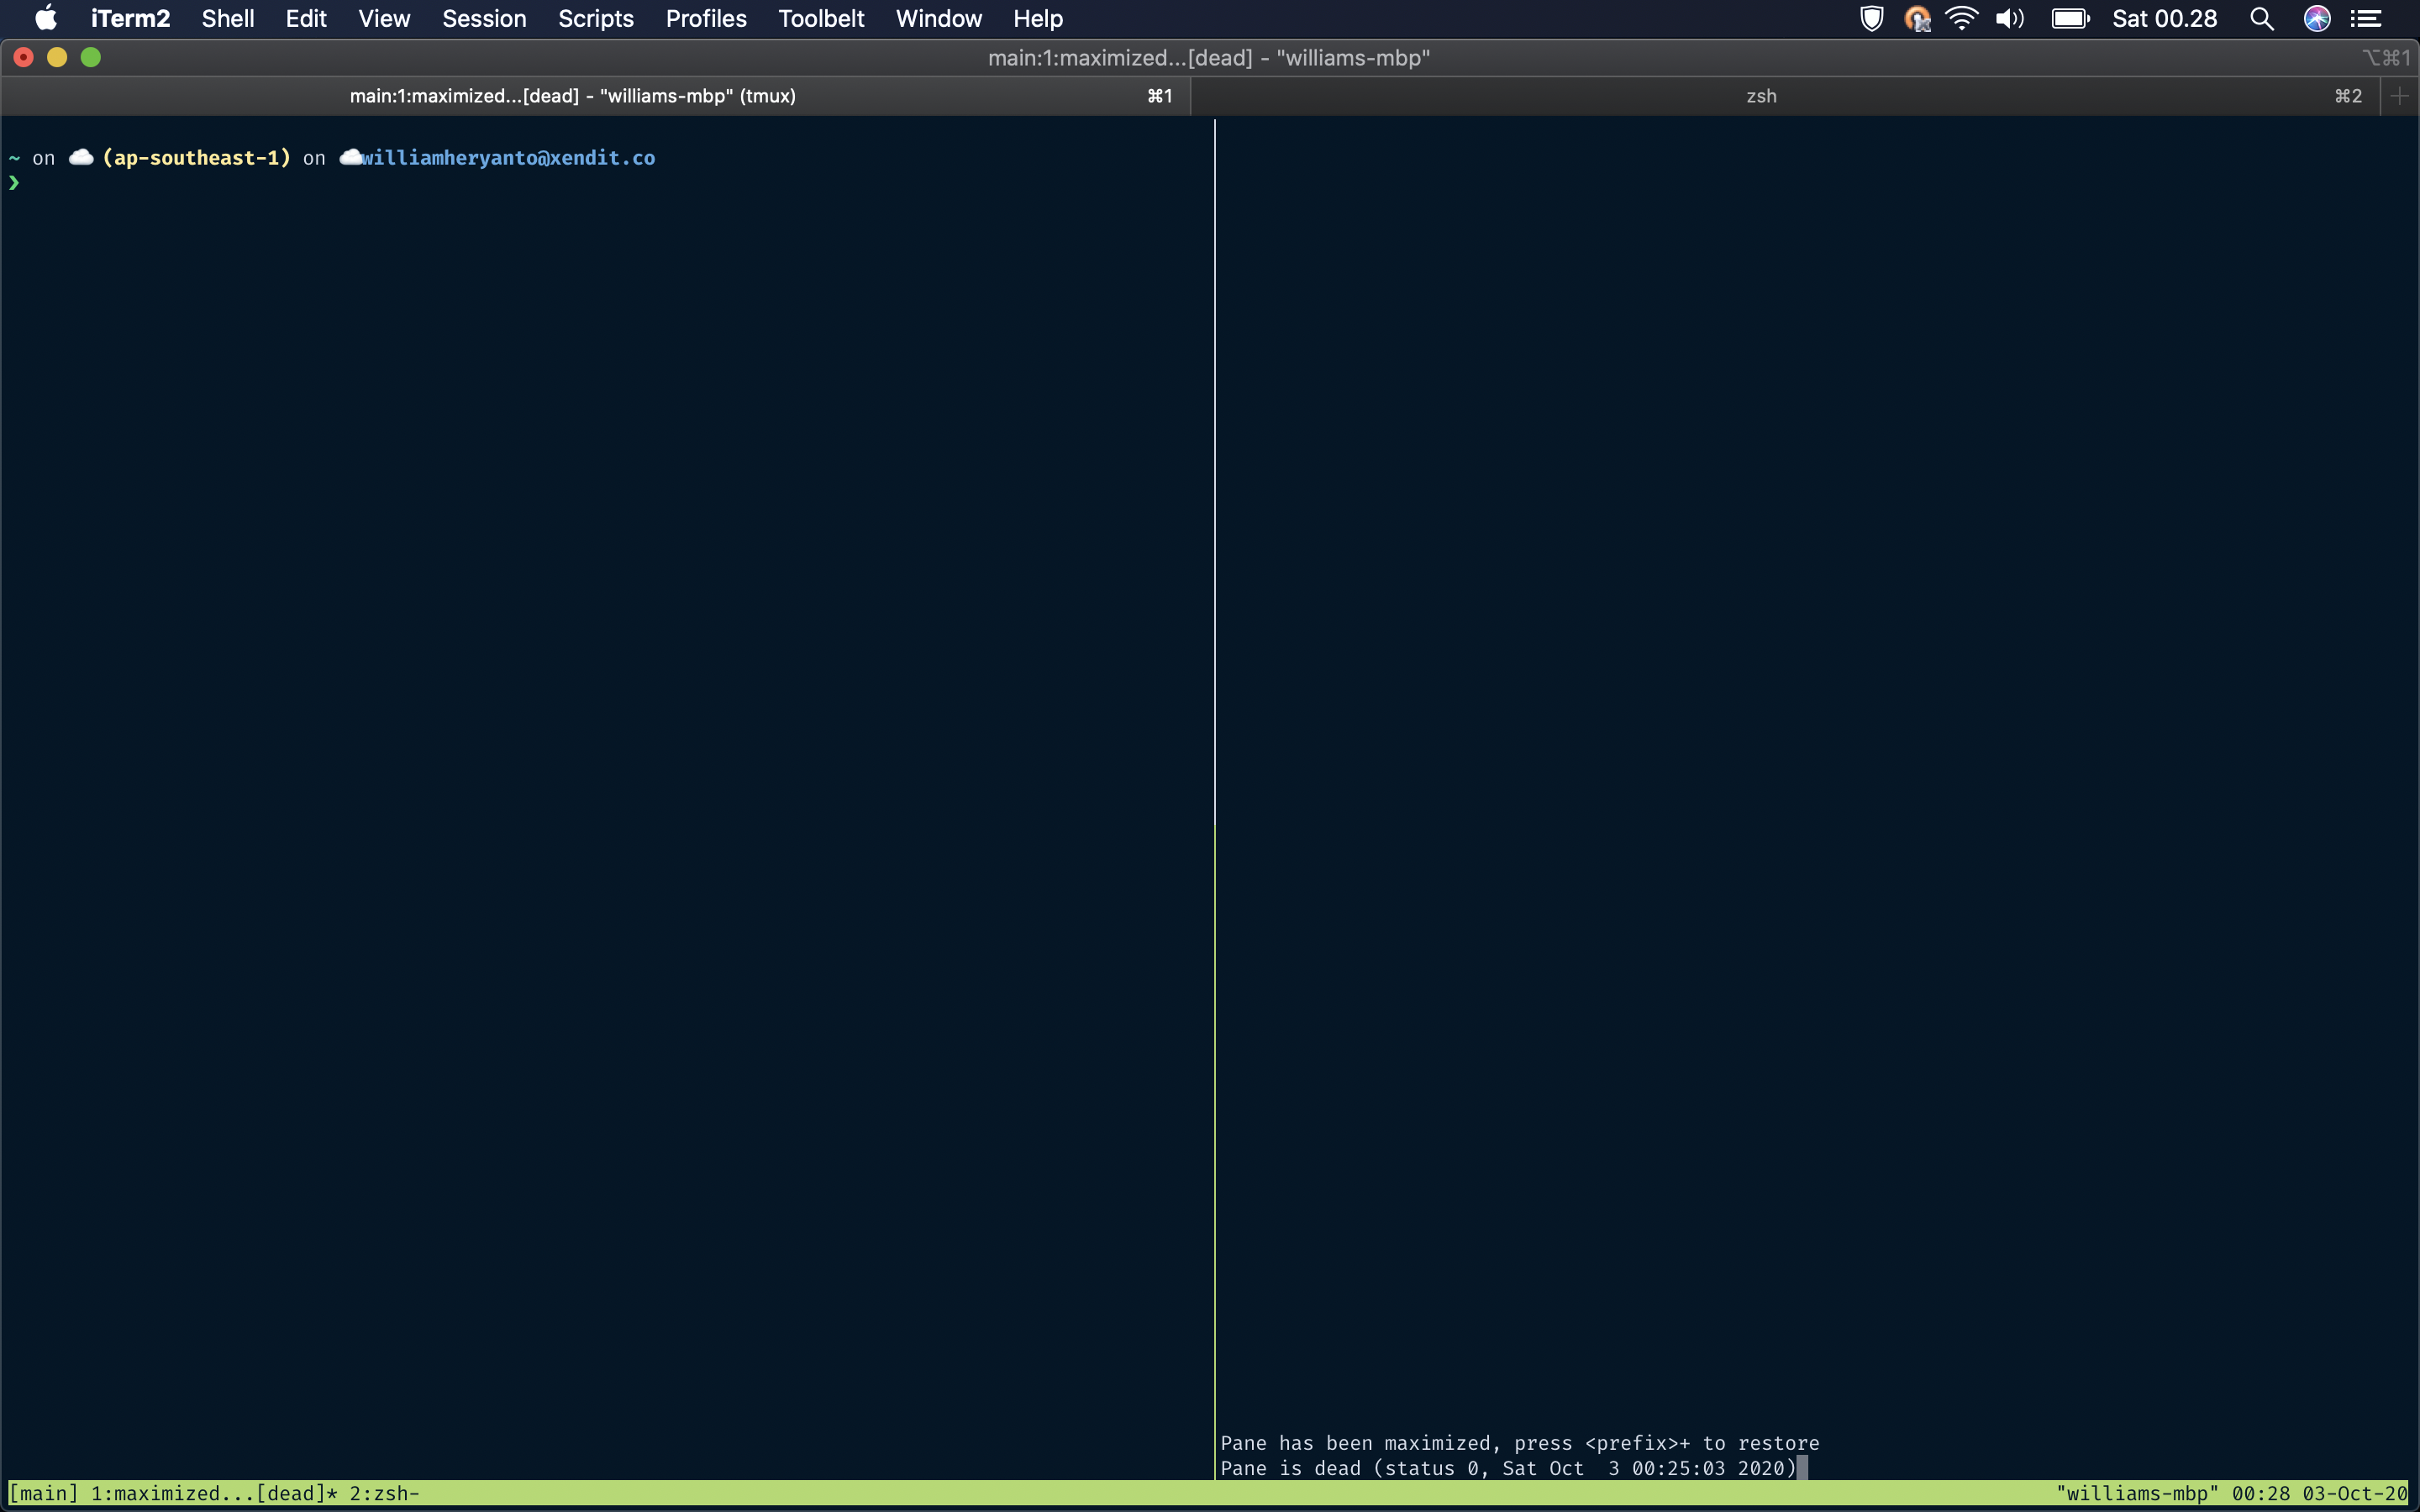Click the "williams-mbp" hostname in status bar
Viewport: 2420px width, 1512px height.
tap(2137, 1493)
